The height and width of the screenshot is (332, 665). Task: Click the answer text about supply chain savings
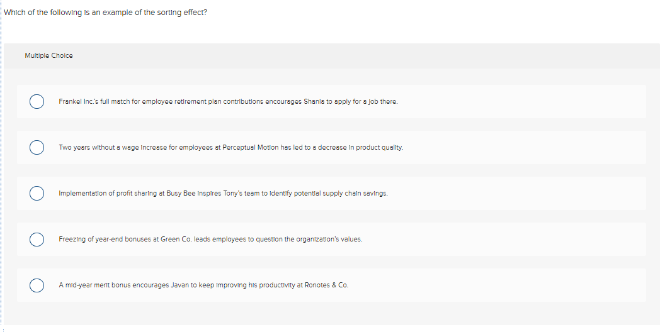[x=223, y=193]
